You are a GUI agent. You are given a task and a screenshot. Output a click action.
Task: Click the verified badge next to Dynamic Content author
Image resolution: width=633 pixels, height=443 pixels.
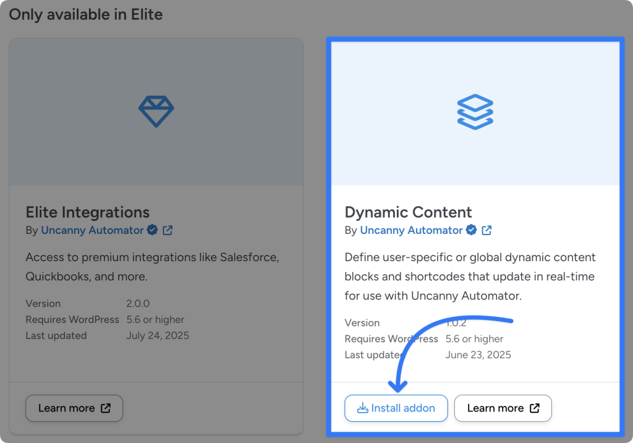[x=472, y=230]
